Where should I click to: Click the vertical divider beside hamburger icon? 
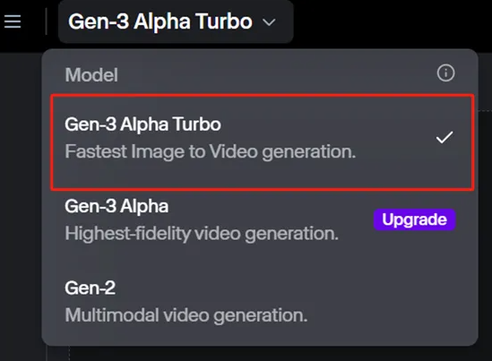(x=46, y=21)
